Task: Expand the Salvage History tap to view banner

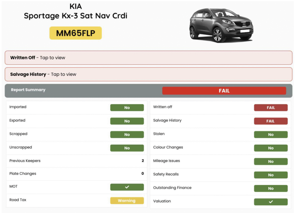Action: click(x=148, y=74)
